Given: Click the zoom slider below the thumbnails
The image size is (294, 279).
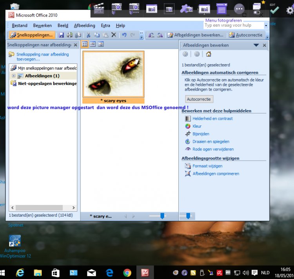Looking at the screenshot, I should [x=162, y=216].
